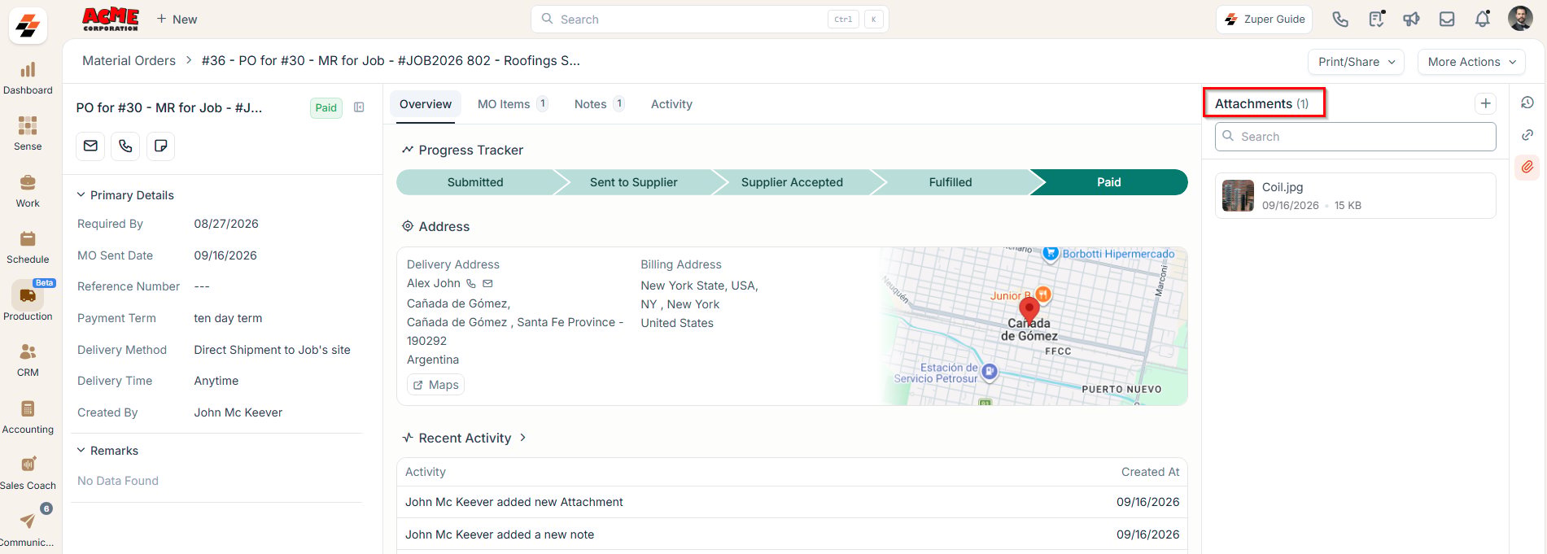
Task: Open the inbox icon in top bar
Action: [1447, 20]
